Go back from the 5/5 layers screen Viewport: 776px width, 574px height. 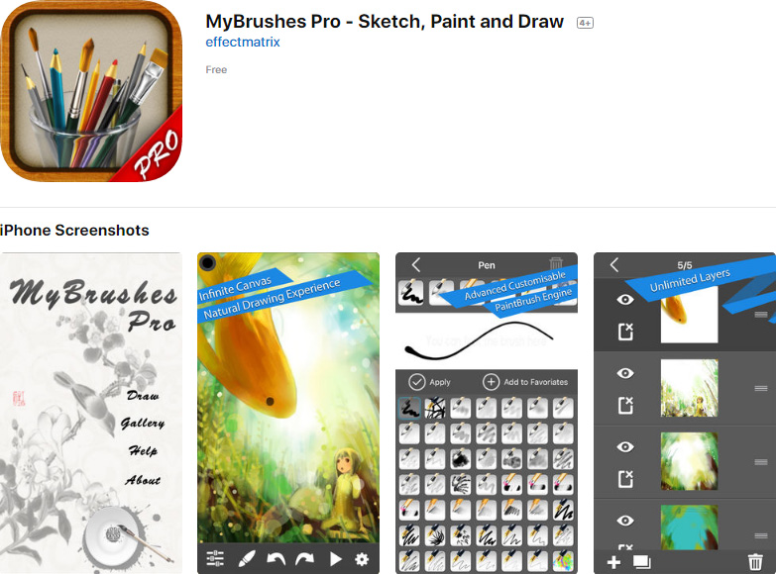(x=614, y=265)
